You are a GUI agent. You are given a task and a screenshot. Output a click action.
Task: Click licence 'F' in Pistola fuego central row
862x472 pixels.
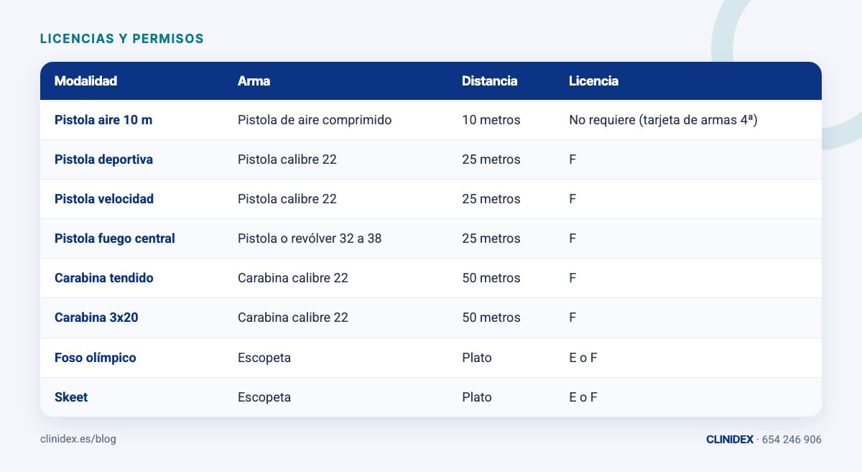click(x=573, y=239)
